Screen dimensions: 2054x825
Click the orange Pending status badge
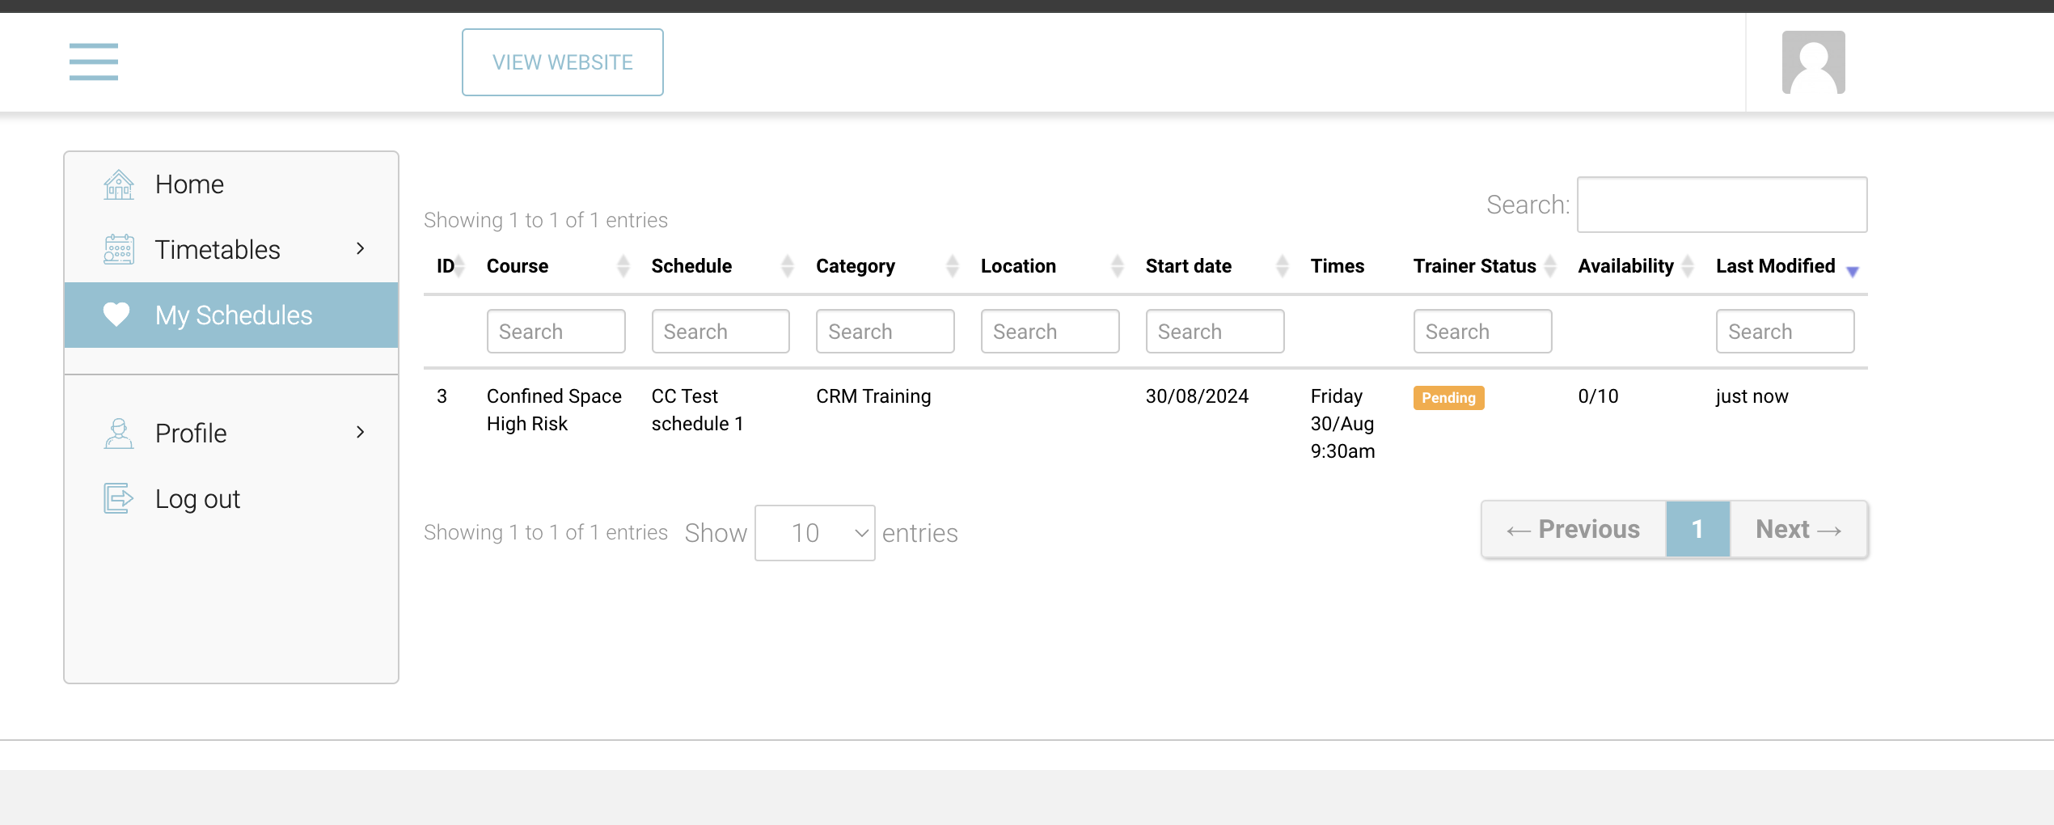point(1448,398)
